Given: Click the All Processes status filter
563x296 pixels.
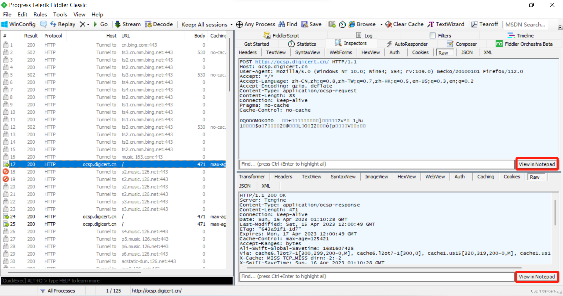Looking at the screenshot, I should coord(57,291).
